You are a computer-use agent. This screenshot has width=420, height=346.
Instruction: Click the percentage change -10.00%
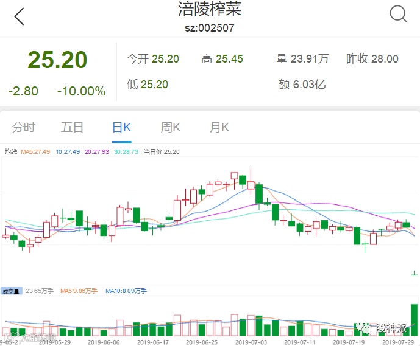click(x=82, y=91)
